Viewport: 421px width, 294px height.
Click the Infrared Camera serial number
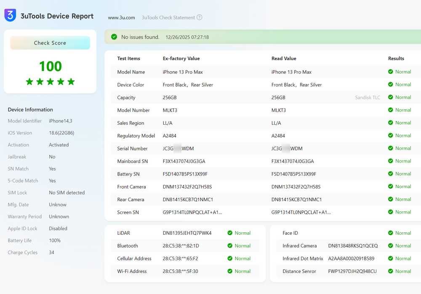click(x=353, y=246)
